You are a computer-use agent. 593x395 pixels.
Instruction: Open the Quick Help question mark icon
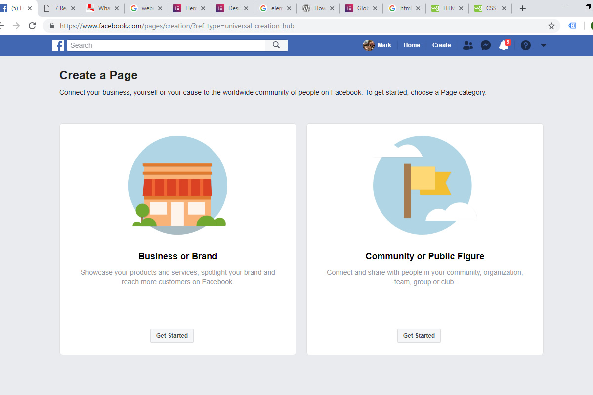[x=526, y=45]
